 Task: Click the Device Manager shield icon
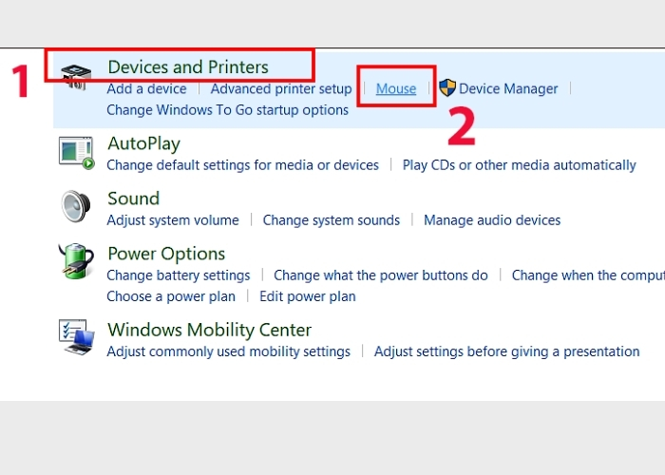(x=446, y=88)
